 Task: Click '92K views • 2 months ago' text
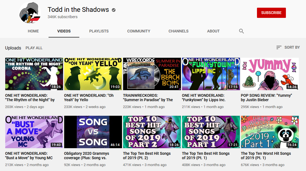[x=85, y=165]
